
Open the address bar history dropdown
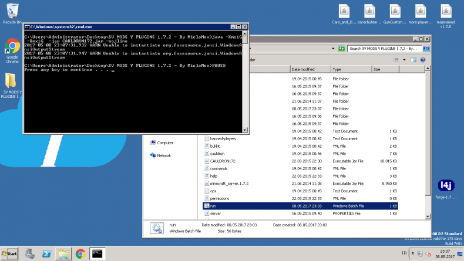333,49
